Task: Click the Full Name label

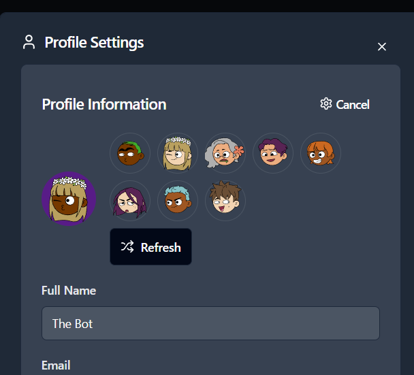Action: pos(69,291)
